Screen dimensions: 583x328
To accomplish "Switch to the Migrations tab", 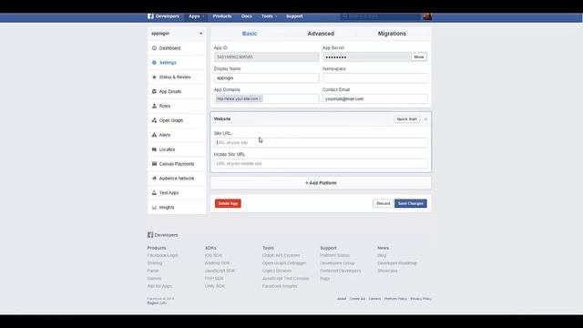I will pos(392,34).
